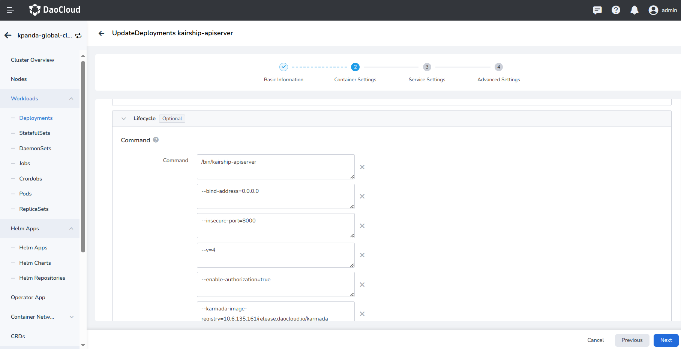Open the admin user profile icon
Image resolution: width=681 pixels, height=349 pixels.
coord(653,10)
